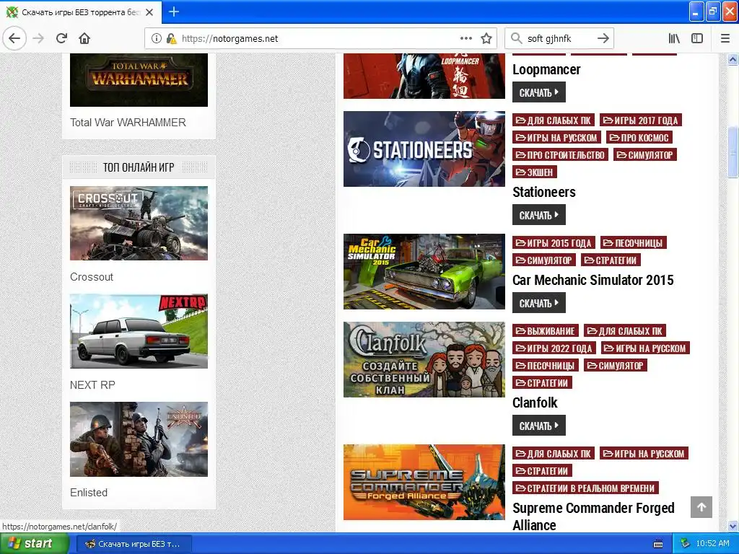Open the Supreme Commander thumbnail

point(424,482)
